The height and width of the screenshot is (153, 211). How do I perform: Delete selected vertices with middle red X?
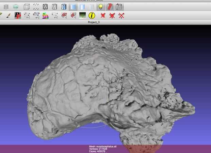[112, 16]
